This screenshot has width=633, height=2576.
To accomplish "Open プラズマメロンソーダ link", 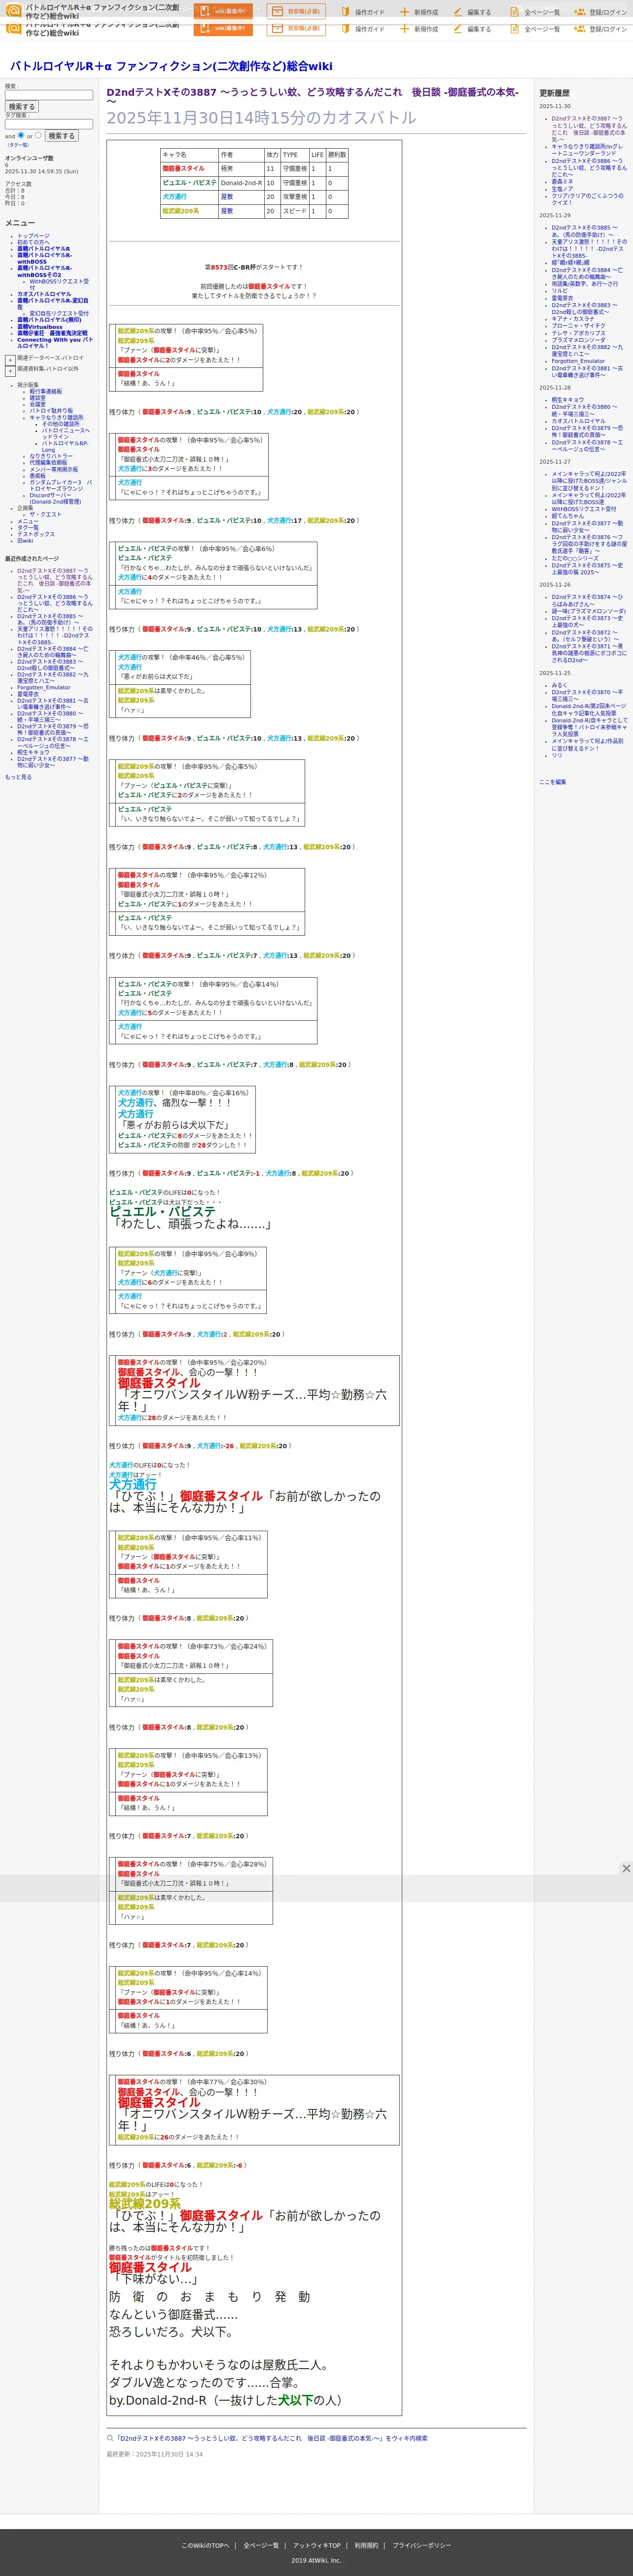I will (x=578, y=340).
